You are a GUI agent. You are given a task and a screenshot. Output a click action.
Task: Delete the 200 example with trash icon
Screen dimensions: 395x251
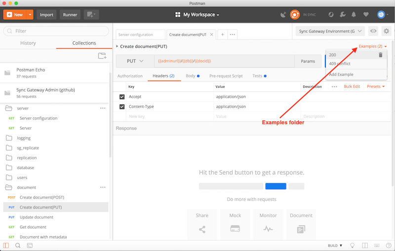point(380,55)
